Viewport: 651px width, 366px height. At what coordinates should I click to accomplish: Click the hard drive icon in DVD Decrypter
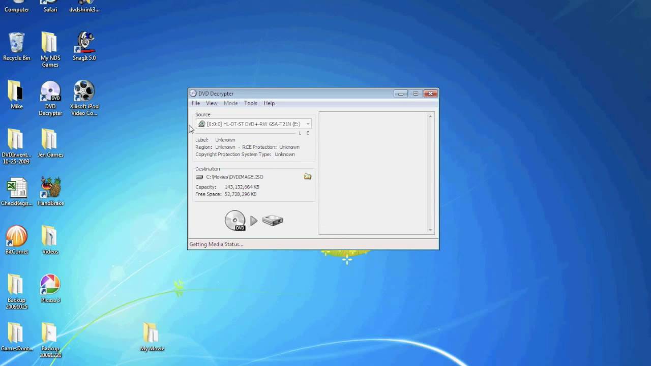click(273, 220)
